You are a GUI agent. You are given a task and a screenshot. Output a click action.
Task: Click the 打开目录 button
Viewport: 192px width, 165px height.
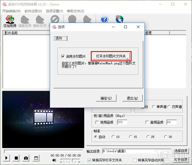[181, 160]
